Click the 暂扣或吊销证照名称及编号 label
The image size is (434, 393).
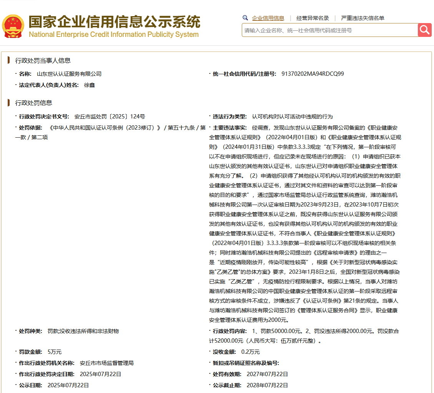tap(246, 363)
